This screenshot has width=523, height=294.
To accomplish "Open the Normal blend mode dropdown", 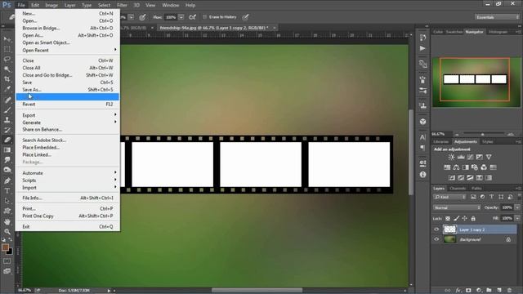I will point(457,207).
